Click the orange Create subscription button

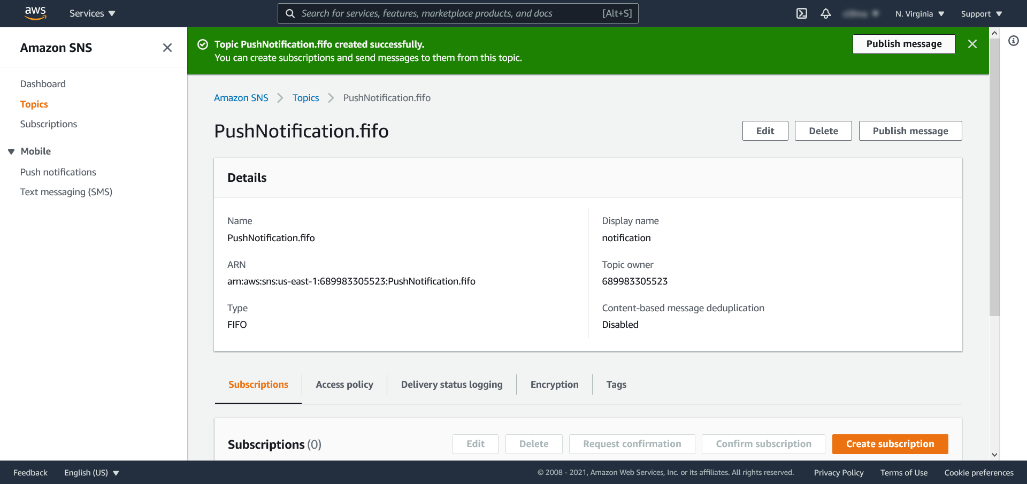(890, 444)
